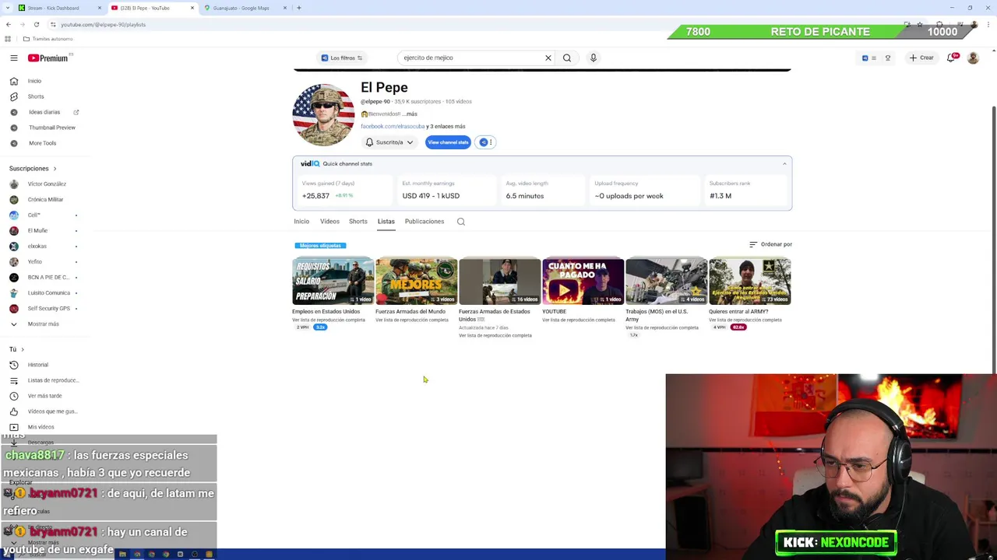
Task: Open Crónica Militar subscription channel
Action: [45, 200]
